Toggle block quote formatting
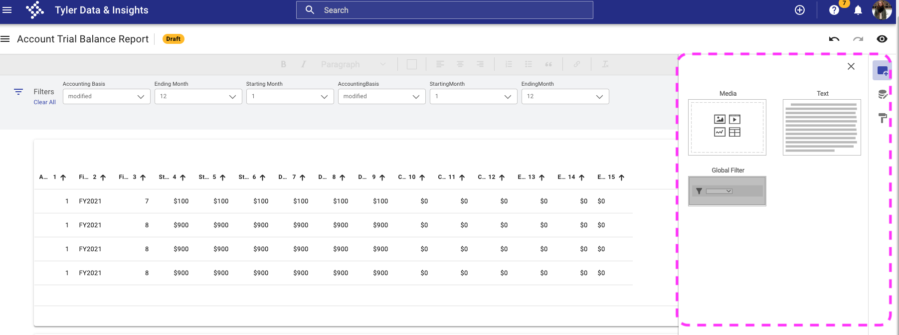899x335 pixels. (548, 64)
